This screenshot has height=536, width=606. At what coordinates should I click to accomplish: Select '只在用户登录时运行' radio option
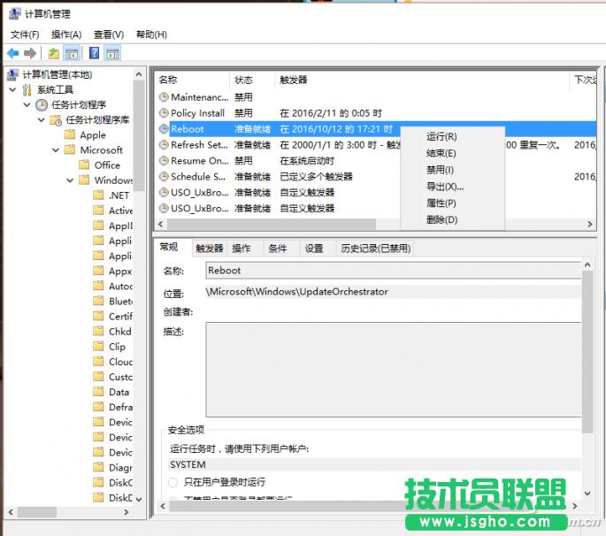[173, 482]
